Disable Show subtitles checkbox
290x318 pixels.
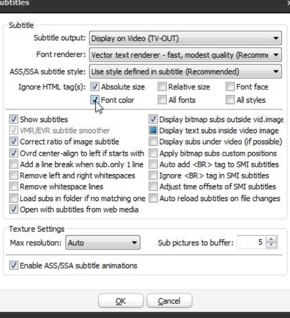[13, 119]
